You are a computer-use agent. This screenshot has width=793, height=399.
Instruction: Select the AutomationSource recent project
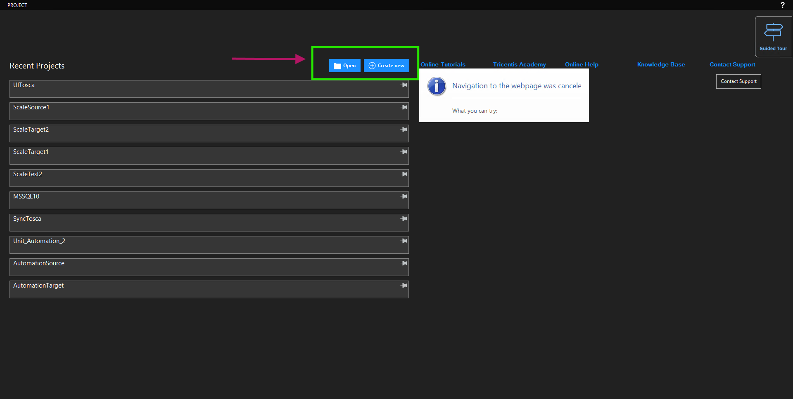tap(39, 263)
